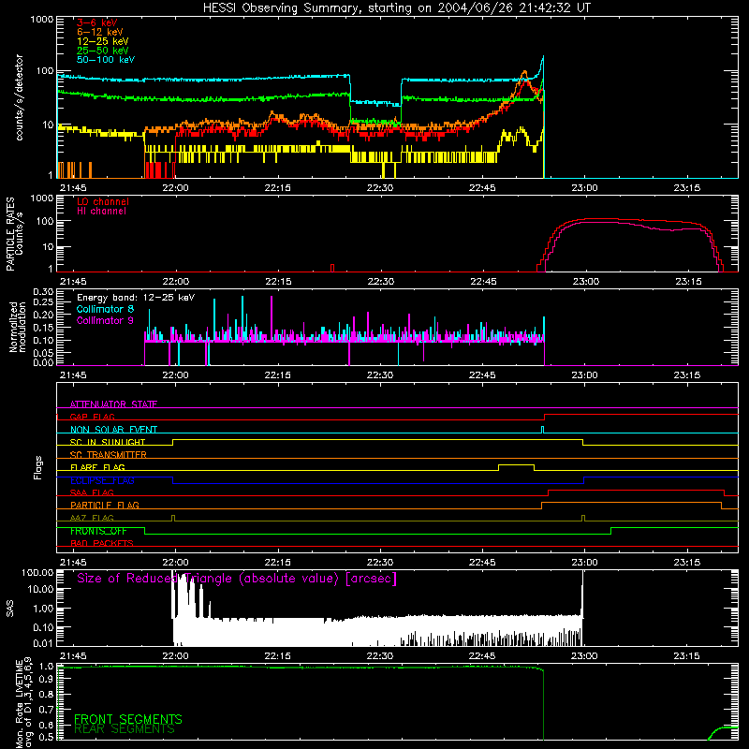Click the Normalized modulation axis label
The height and width of the screenshot is (749, 749).
point(17,327)
